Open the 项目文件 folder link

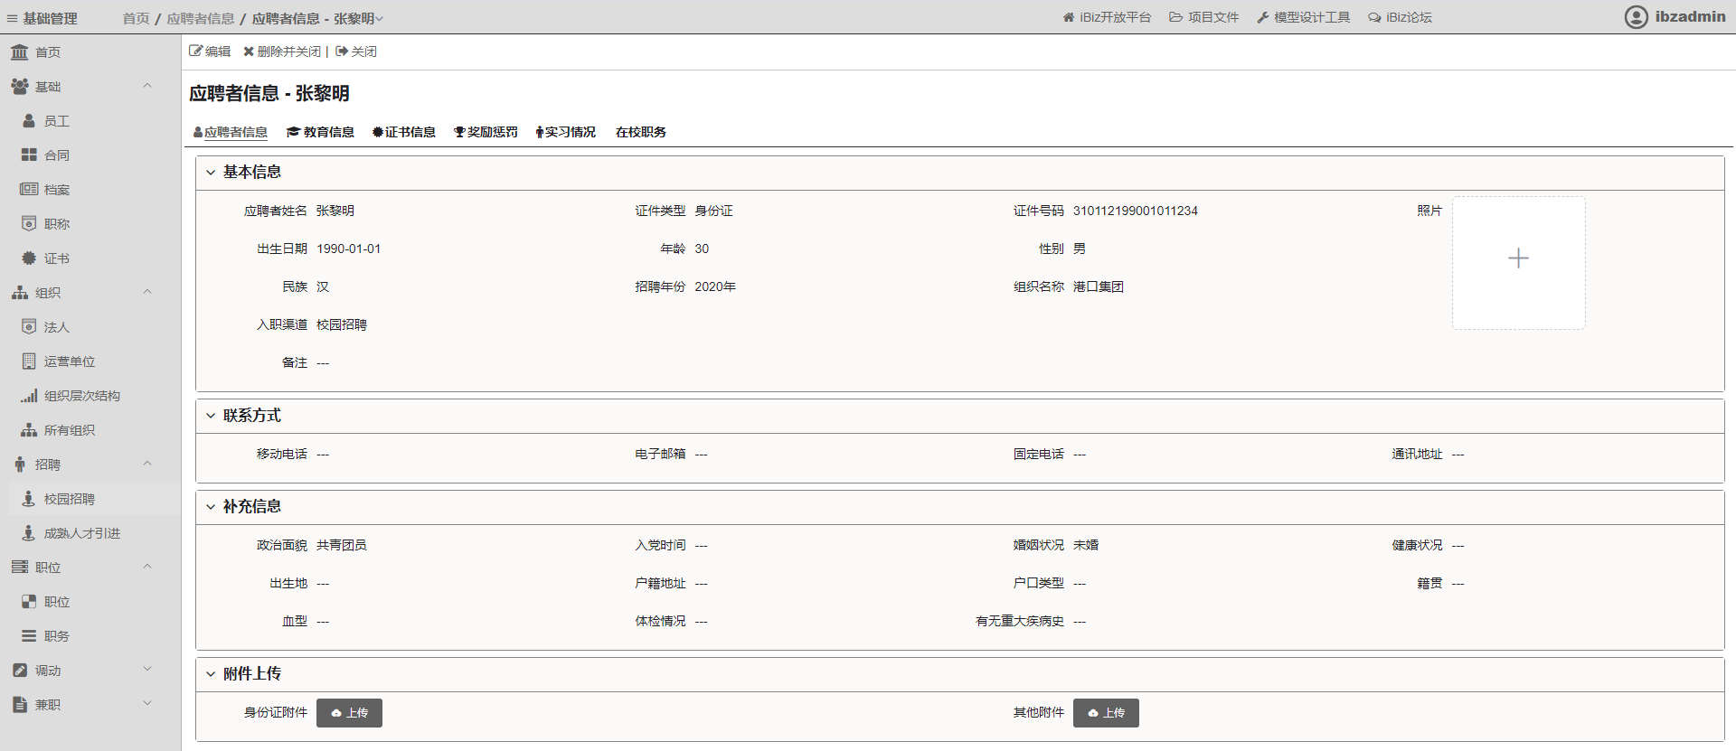tap(1203, 17)
